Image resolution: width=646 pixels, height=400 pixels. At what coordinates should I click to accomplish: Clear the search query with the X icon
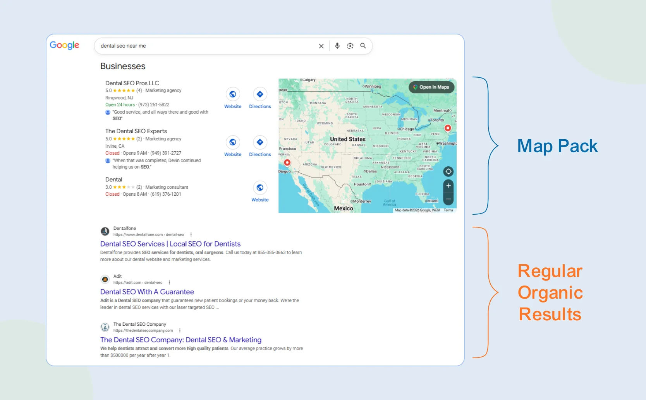(321, 46)
